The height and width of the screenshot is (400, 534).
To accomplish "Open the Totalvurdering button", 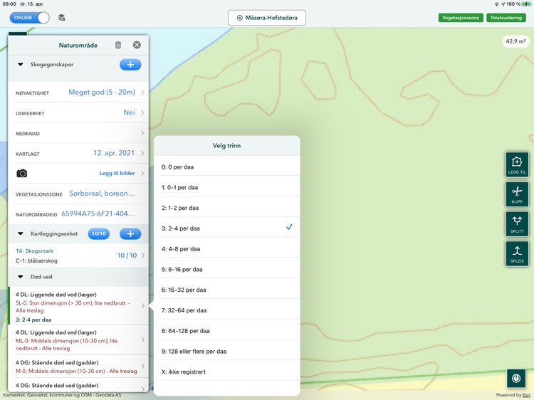I will 506,18.
